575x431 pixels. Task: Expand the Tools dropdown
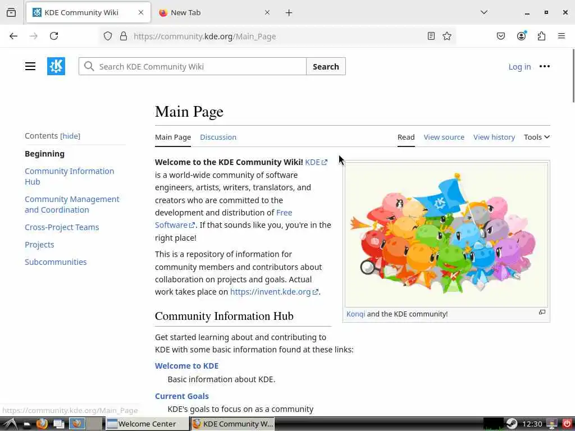pyautogui.click(x=536, y=137)
